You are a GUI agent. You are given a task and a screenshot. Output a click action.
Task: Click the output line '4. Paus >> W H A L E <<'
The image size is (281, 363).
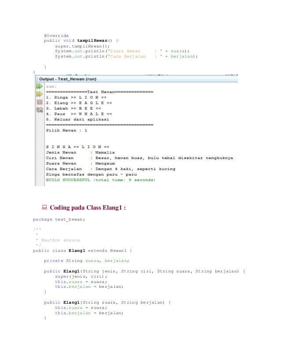[79, 114]
